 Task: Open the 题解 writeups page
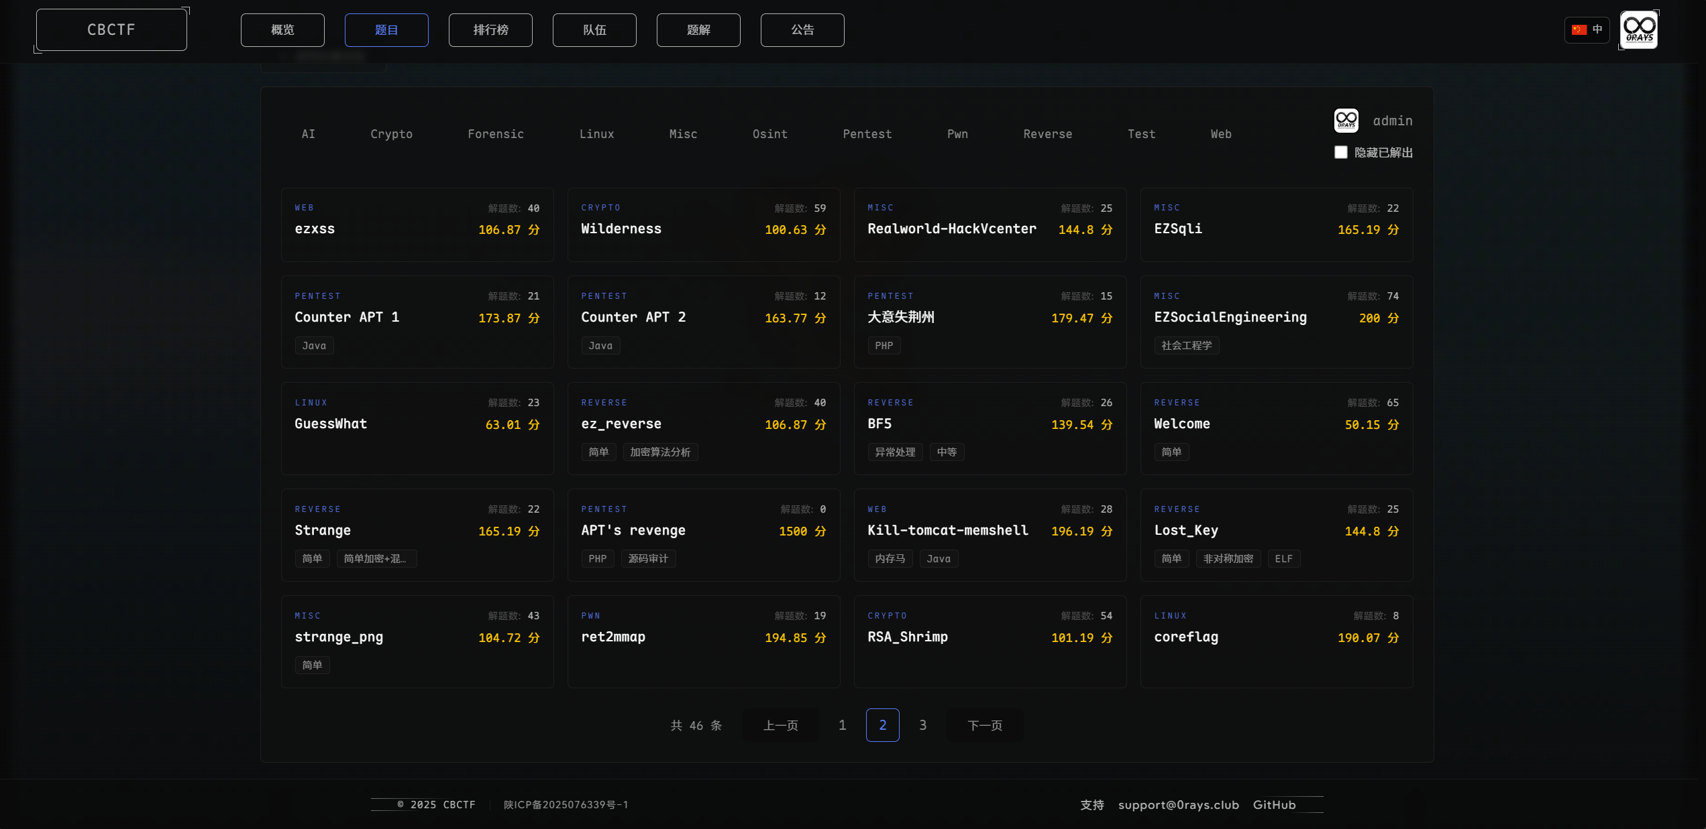point(698,30)
